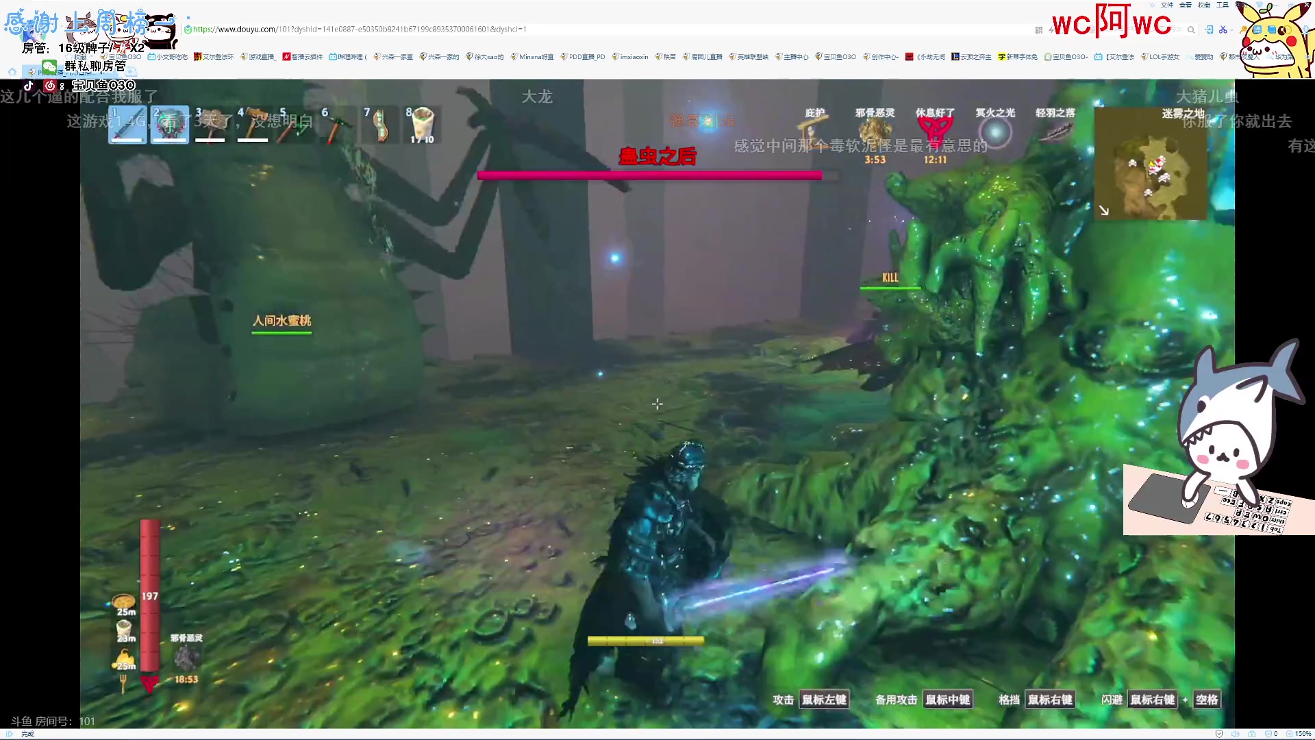This screenshot has width=1315, height=740.
Task: Click the minimap in the game HUD
Action: (1151, 164)
